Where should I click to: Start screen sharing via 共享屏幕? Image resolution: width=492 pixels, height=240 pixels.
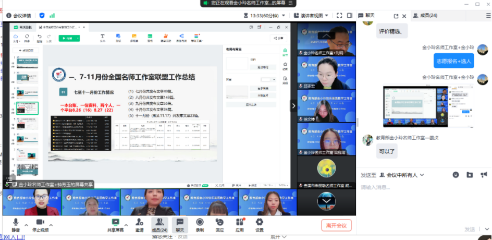(116, 225)
